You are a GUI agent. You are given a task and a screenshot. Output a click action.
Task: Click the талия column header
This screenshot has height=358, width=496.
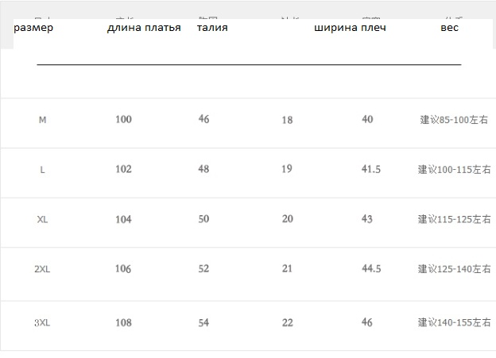[212, 28]
